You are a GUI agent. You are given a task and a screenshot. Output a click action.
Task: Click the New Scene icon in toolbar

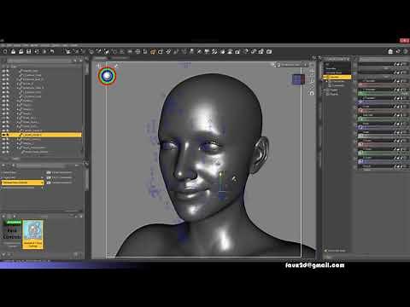[x=5, y=51]
